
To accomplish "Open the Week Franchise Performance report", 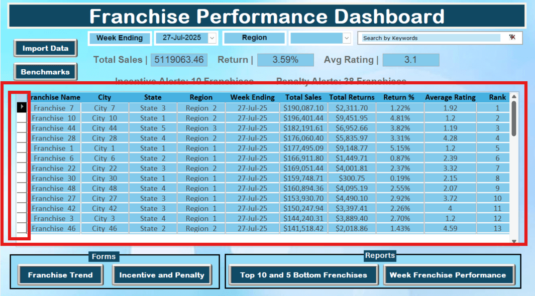I will click(x=449, y=275).
